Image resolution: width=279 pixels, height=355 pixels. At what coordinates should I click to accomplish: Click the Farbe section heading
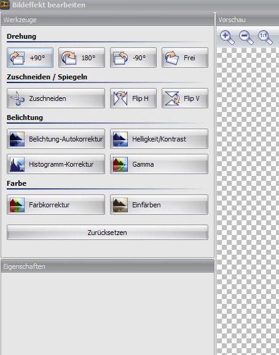pos(17,183)
